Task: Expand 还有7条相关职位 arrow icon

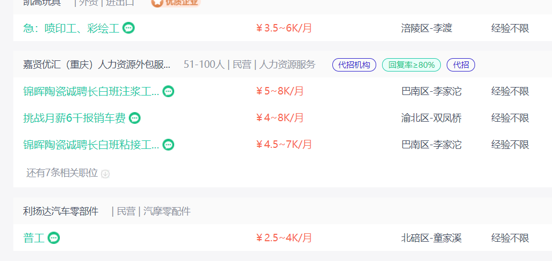Action: click(105, 174)
